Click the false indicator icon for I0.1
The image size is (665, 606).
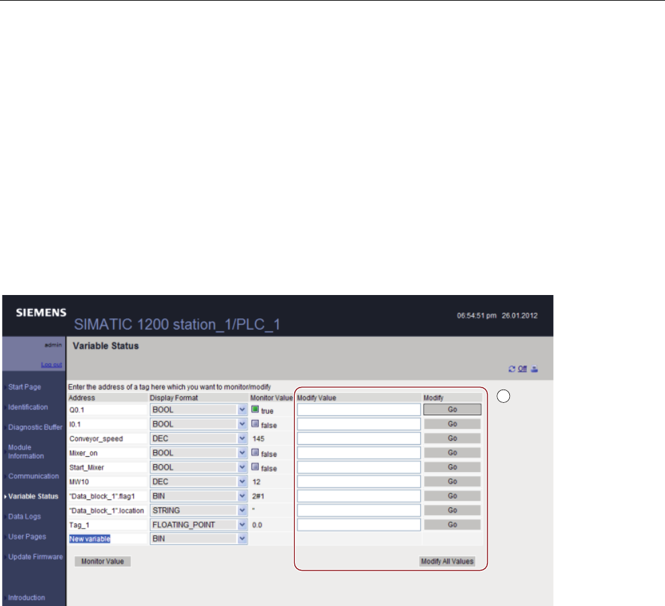click(x=255, y=424)
